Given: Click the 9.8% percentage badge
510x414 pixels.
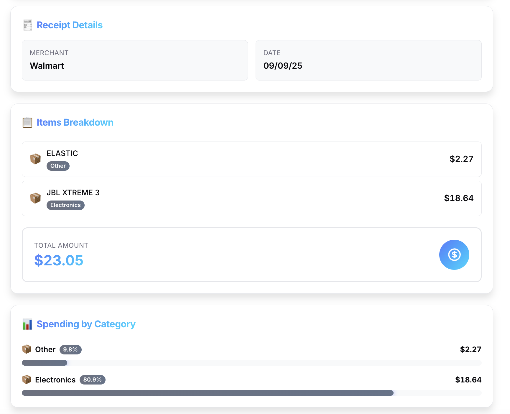Looking at the screenshot, I should click(70, 349).
